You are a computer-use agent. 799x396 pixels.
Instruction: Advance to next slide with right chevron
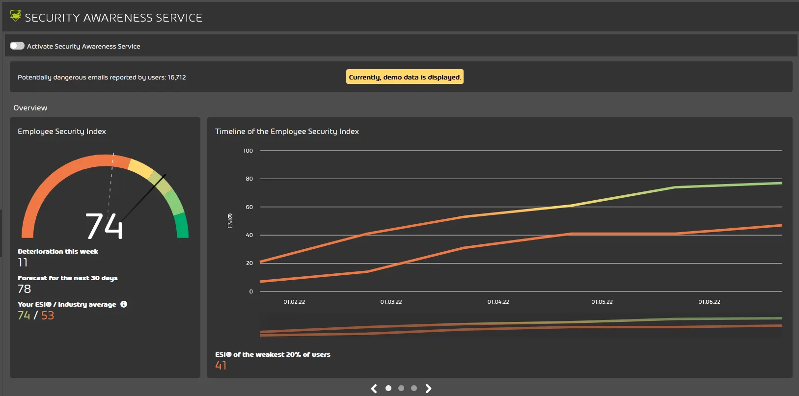(x=428, y=389)
